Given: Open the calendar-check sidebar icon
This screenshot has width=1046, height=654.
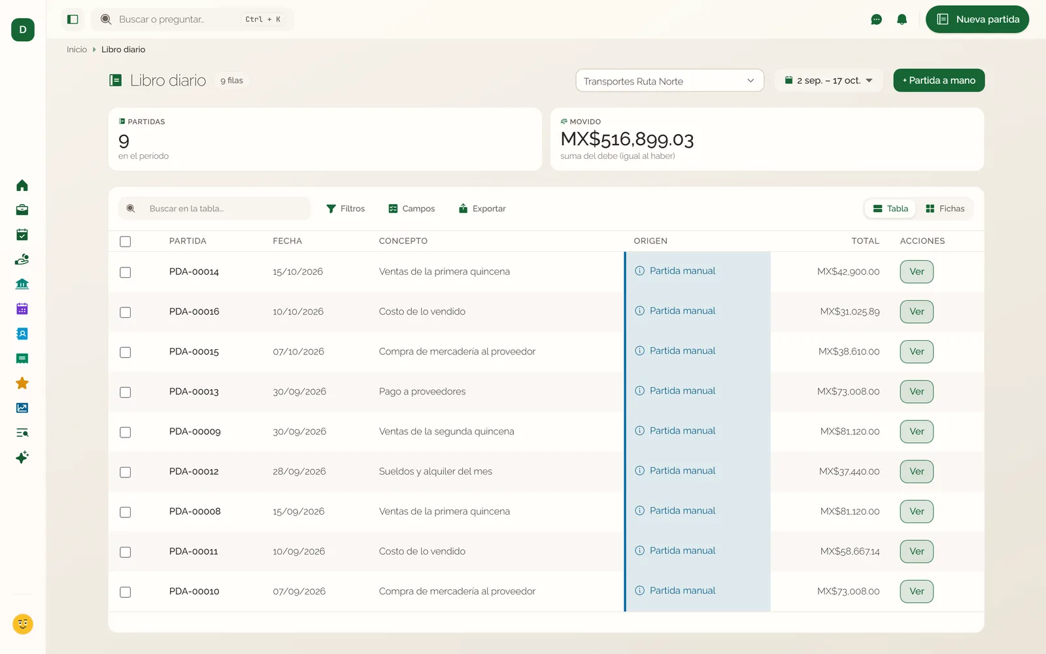Looking at the screenshot, I should click(22, 235).
